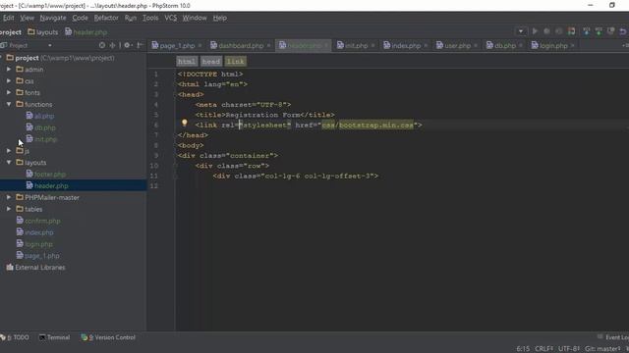Open the Project panel settings gear
This screenshot has height=353, width=629.
[x=128, y=45]
